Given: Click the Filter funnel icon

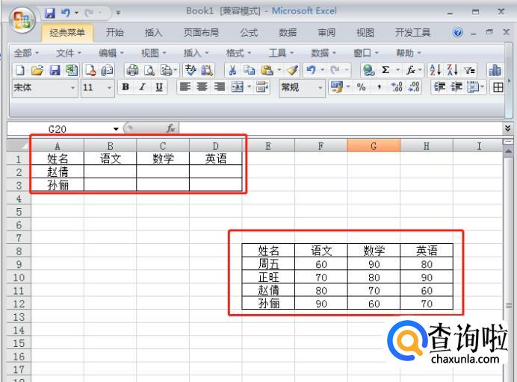Looking at the screenshot, I should point(469,70).
